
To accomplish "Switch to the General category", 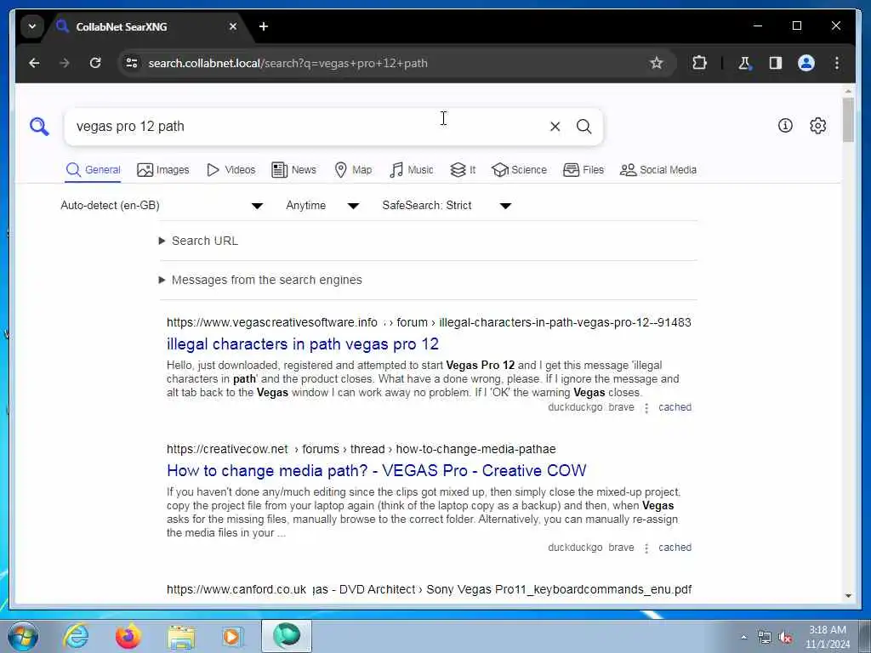I will click(94, 170).
